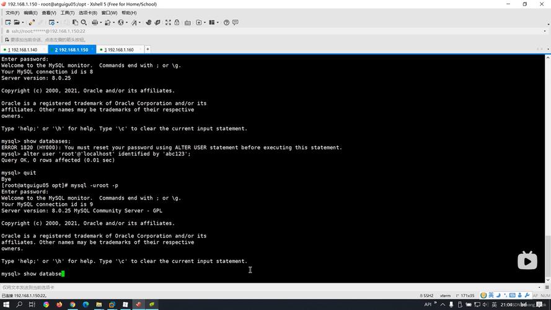Click the 英 language toggle in IME toolbar
This screenshot has height=310, width=551.
[491, 295]
